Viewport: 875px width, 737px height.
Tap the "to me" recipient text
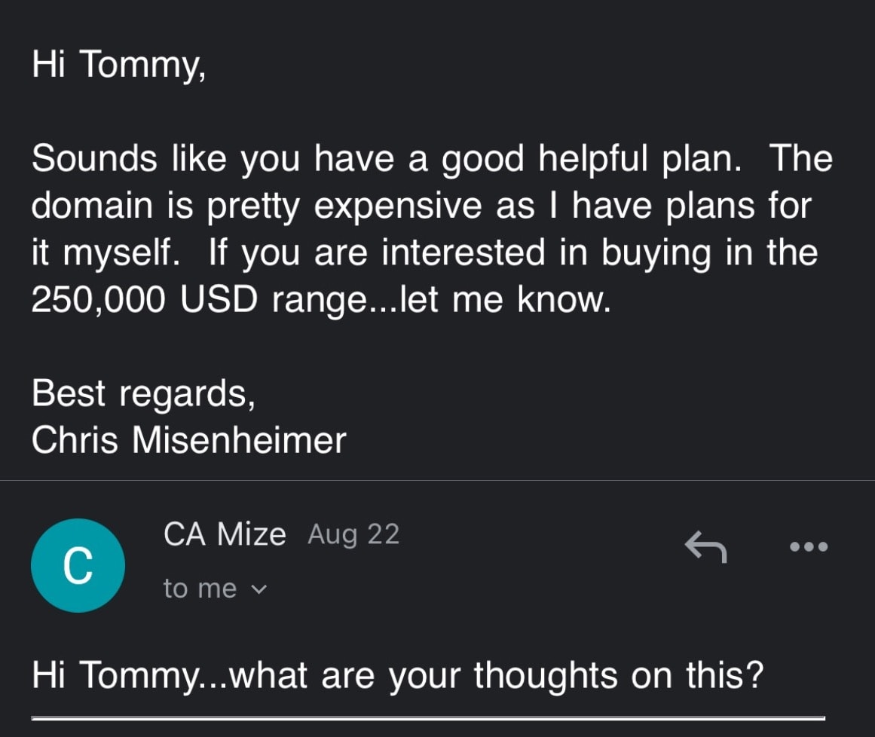[x=200, y=589]
